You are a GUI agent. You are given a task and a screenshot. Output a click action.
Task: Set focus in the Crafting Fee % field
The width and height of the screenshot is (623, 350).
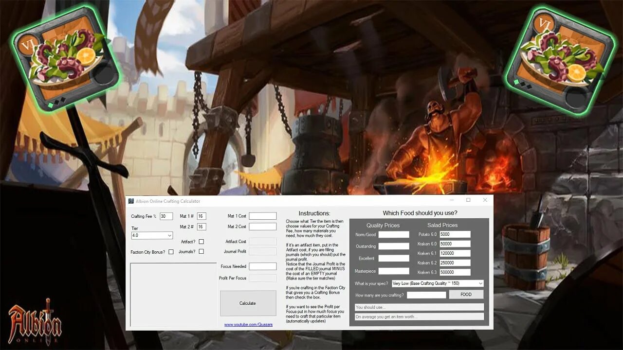pyautogui.click(x=166, y=216)
